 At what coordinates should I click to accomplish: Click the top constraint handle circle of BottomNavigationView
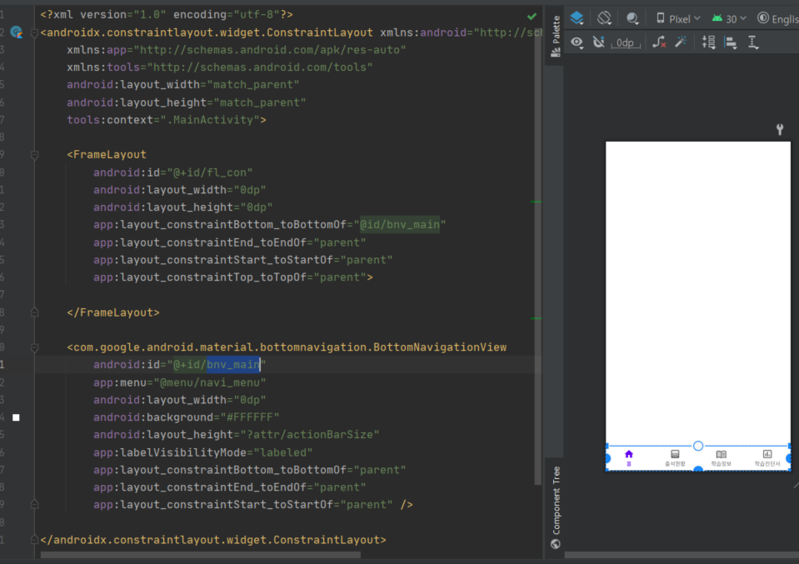pyautogui.click(x=698, y=446)
